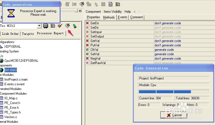Open GetVal's don't generate code value
The width and height of the screenshot is (215, 125).
[168, 41]
